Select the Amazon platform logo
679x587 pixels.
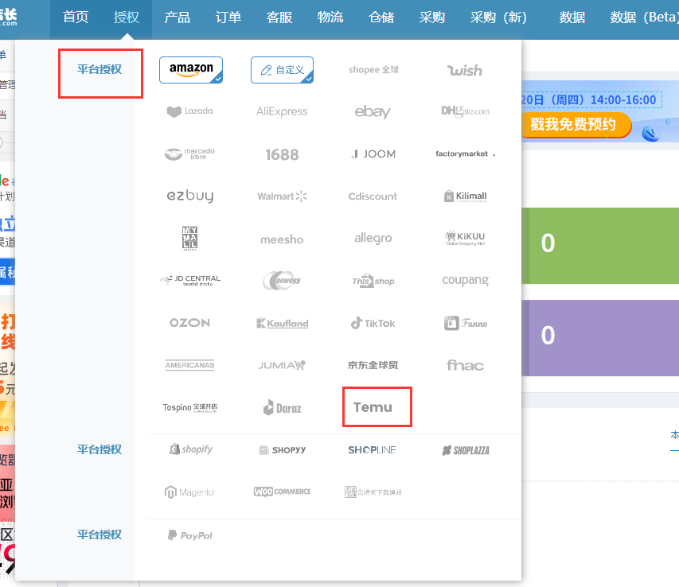(191, 70)
